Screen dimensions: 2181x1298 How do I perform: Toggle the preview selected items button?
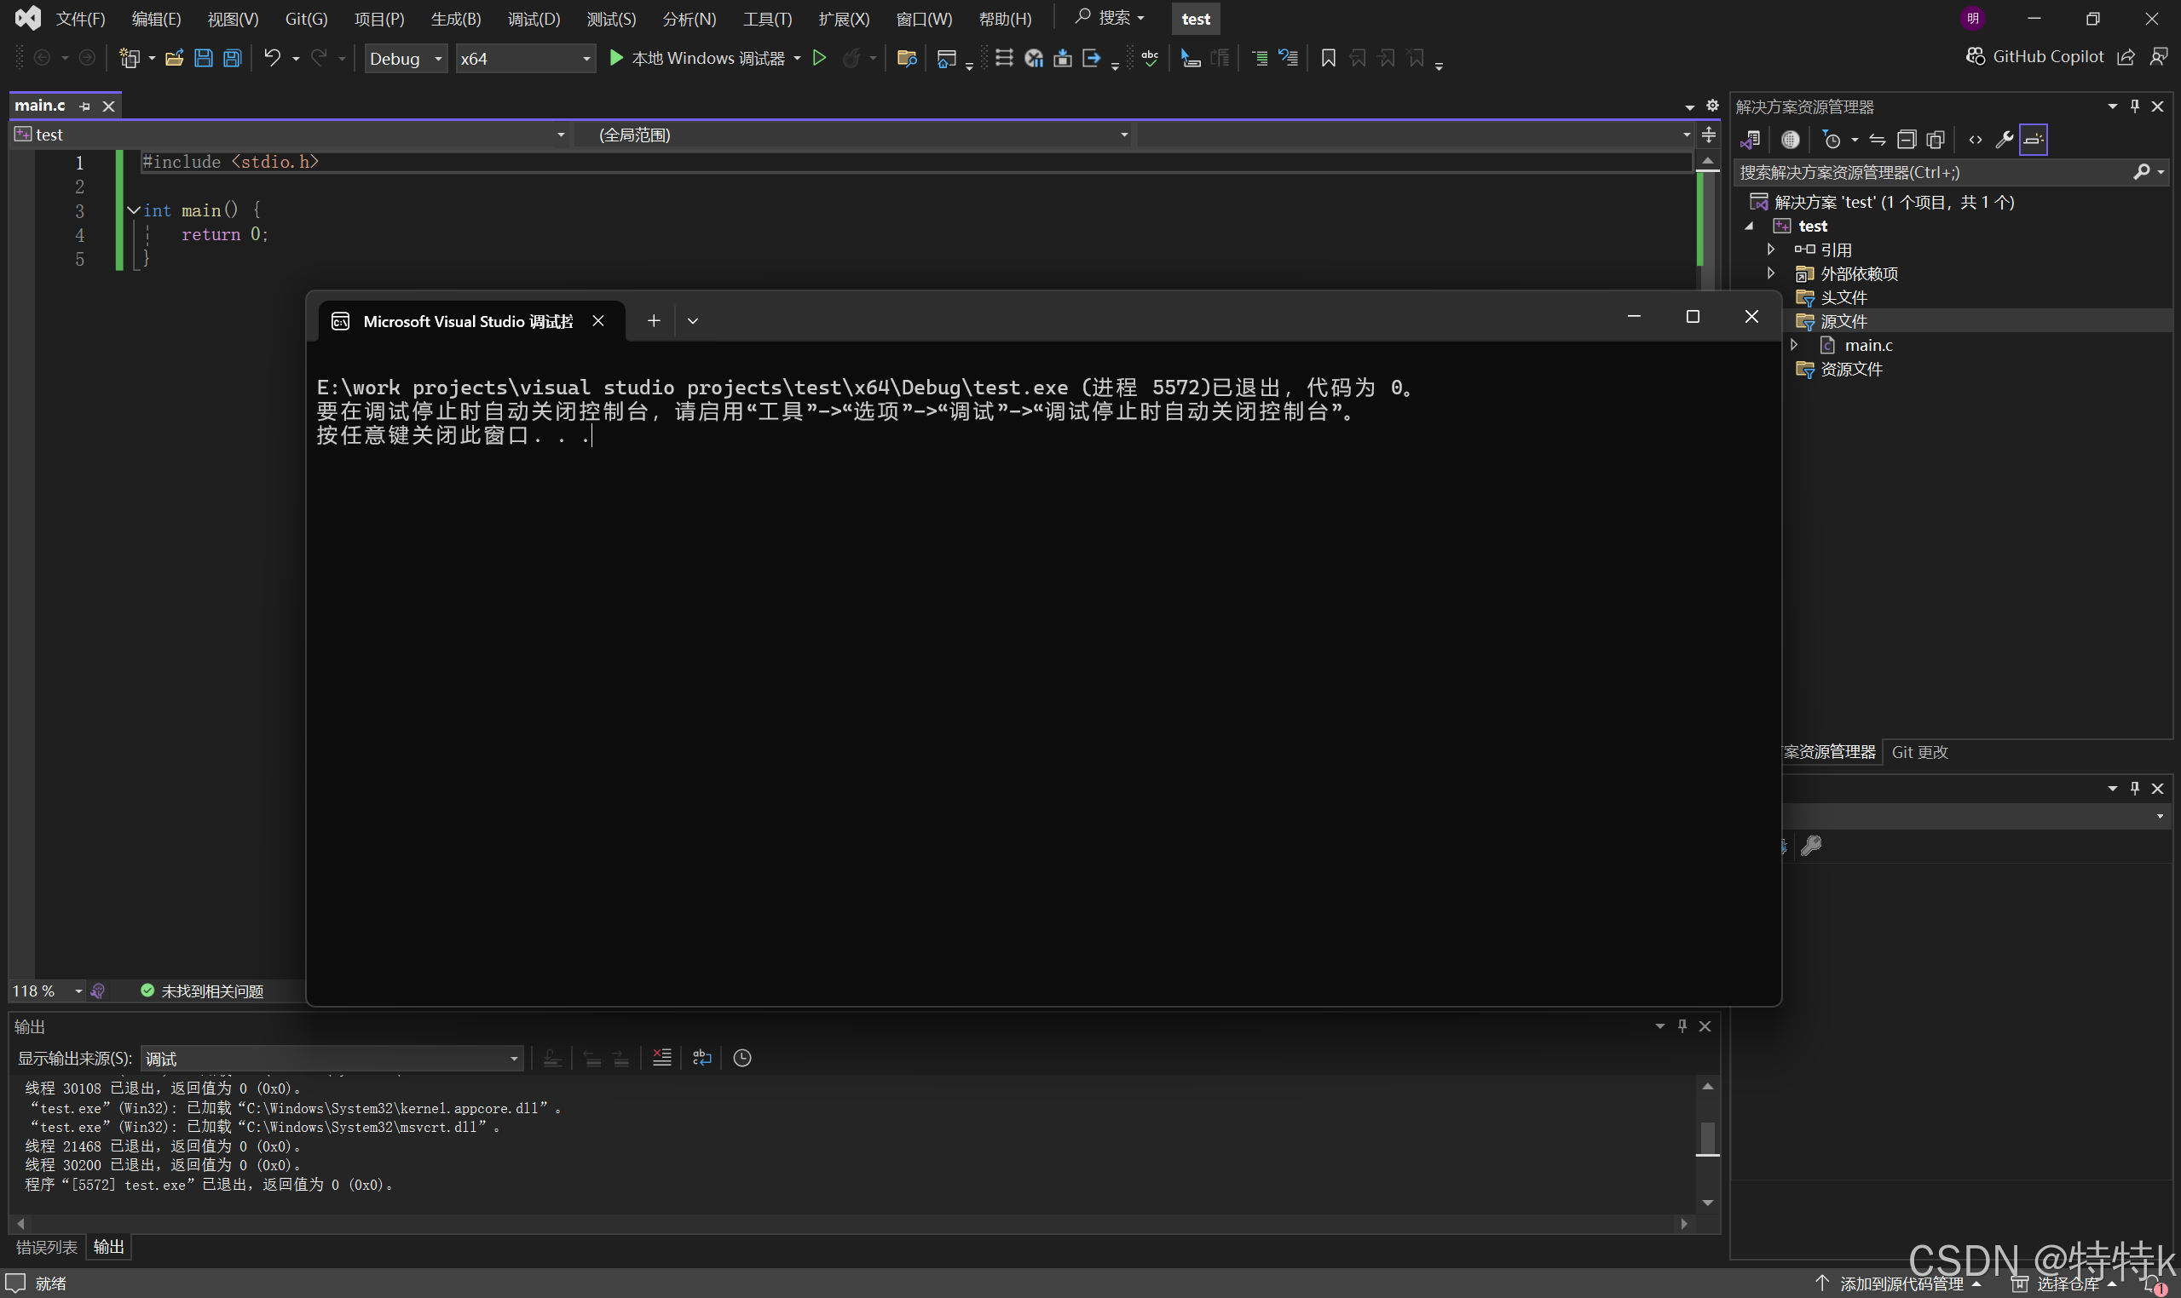(x=2033, y=140)
